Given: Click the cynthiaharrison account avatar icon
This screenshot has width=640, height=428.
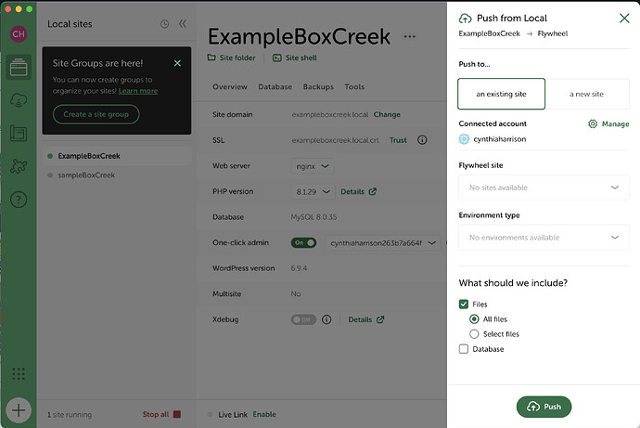Looking at the screenshot, I should click(x=464, y=139).
